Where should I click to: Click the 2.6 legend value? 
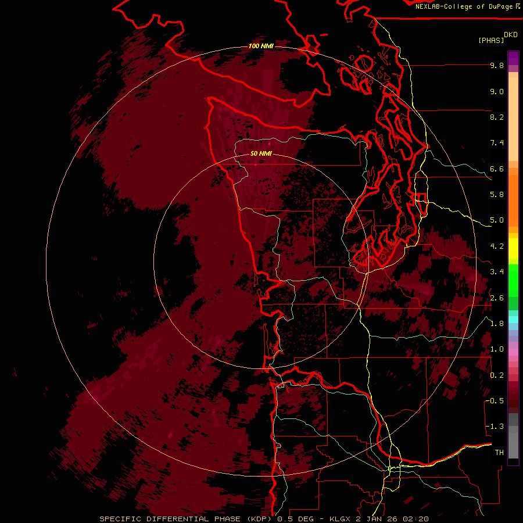pos(497,298)
